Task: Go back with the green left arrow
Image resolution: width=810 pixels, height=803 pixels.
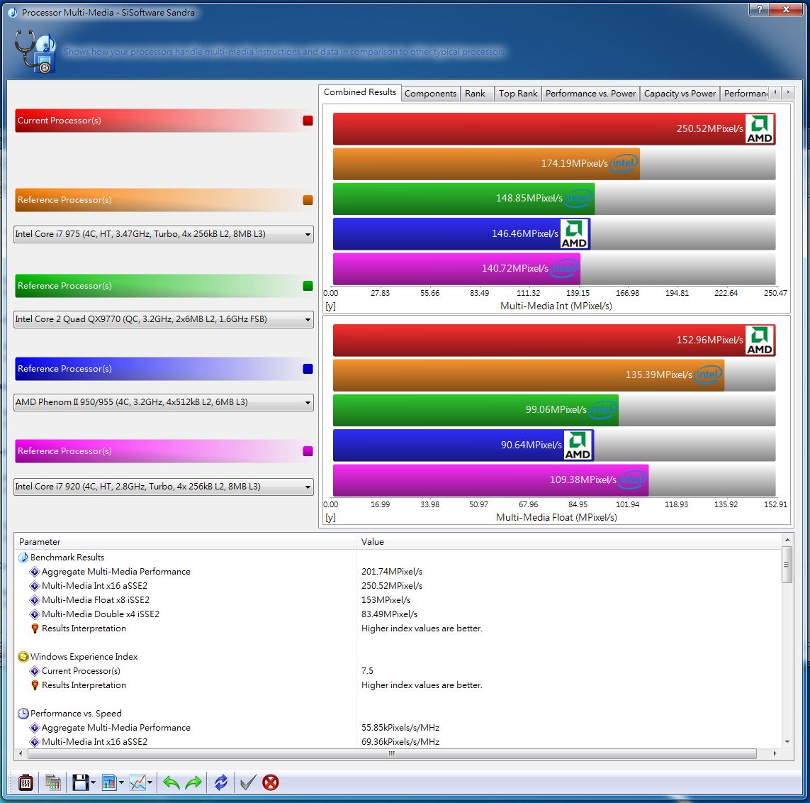Action: tap(171, 782)
